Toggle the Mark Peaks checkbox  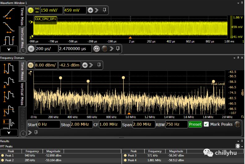pyautogui.click(x=206, y=124)
